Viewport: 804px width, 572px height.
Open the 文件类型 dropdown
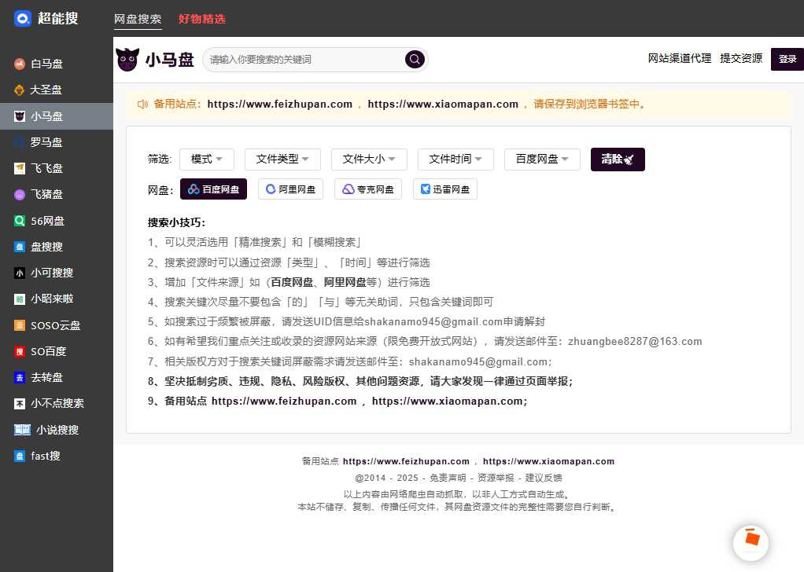(x=282, y=159)
